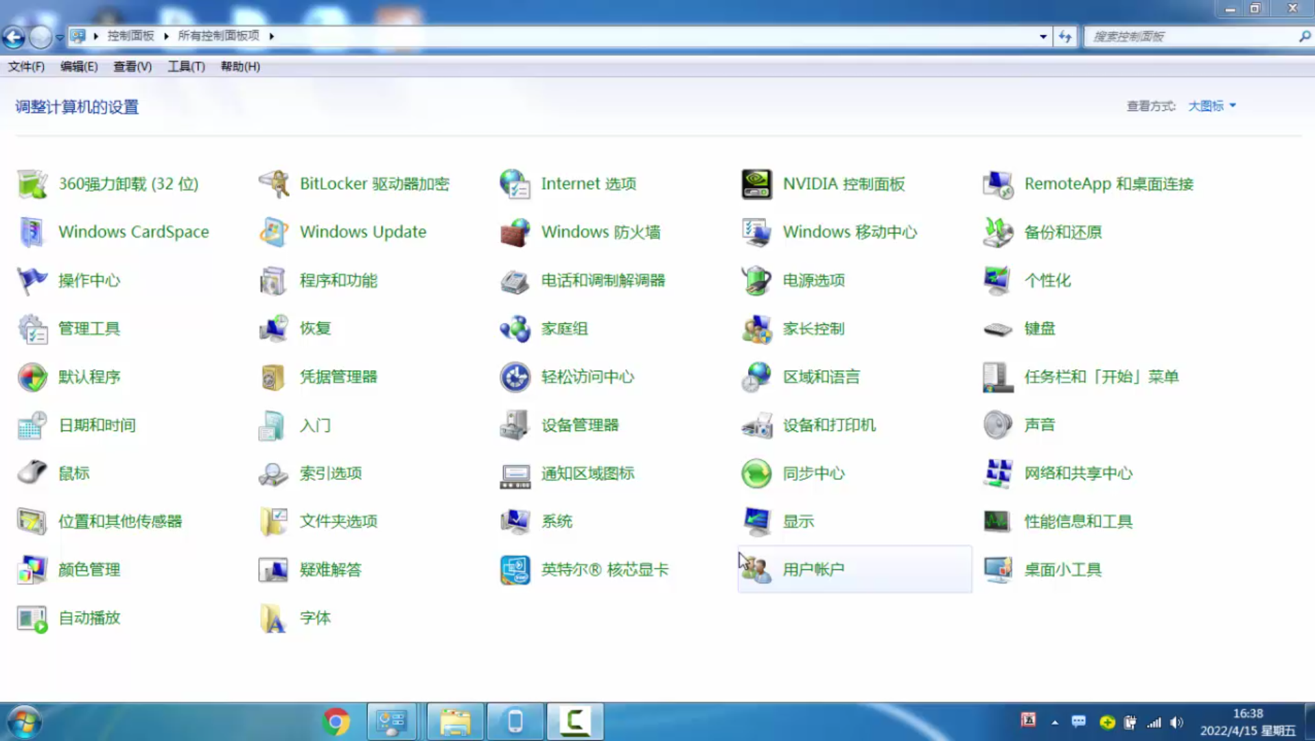Open the 程序和功能 icon
The image size is (1315, 741).
274,281
